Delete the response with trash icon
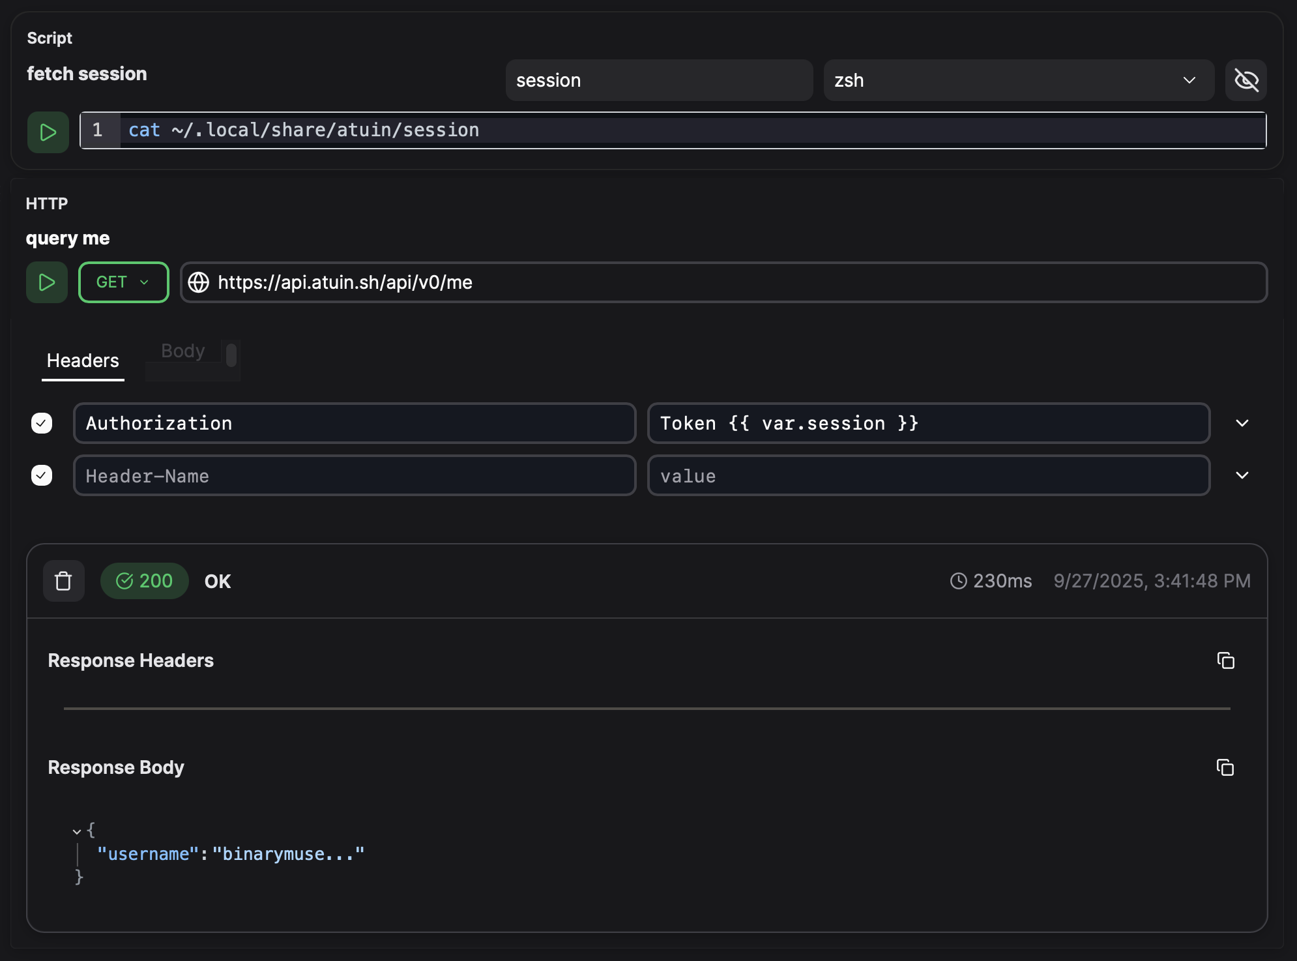The image size is (1297, 961). click(x=63, y=581)
